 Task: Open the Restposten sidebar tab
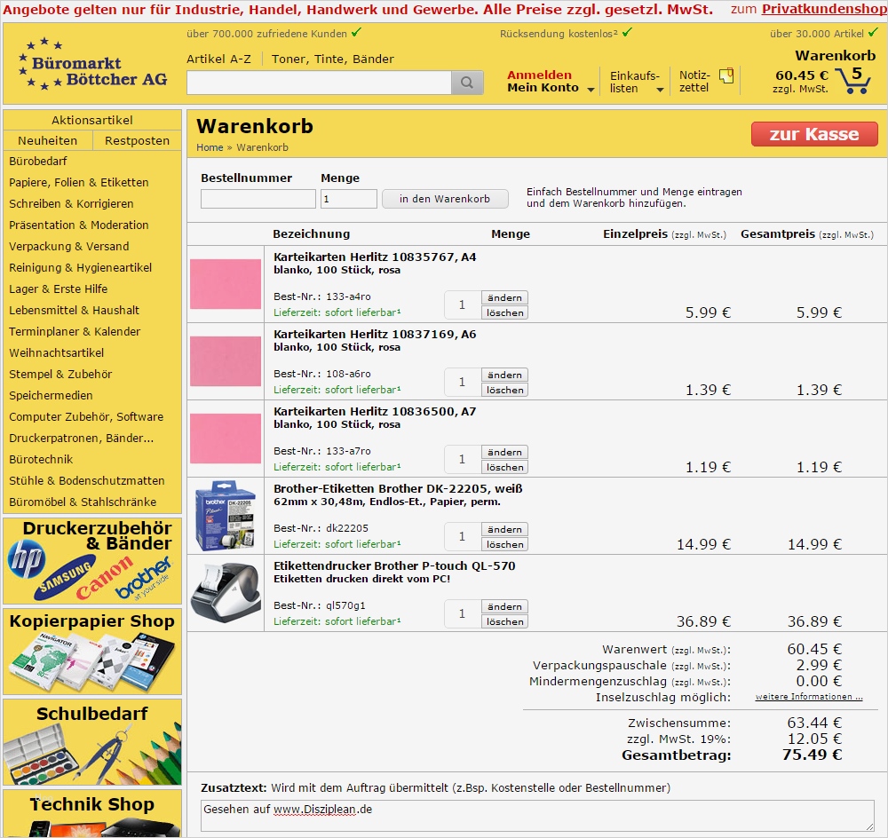tap(137, 140)
